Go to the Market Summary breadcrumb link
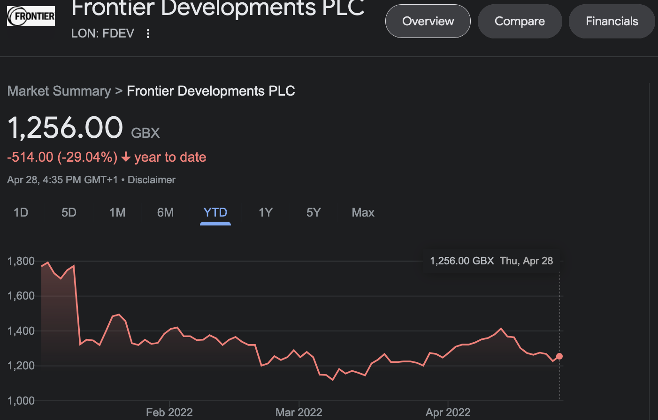The width and height of the screenshot is (658, 420). coord(59,91)
